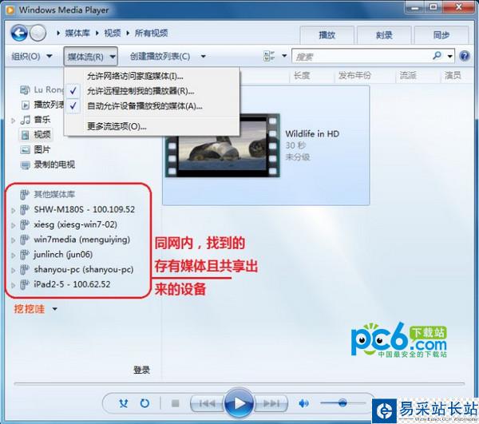Open the 媒体流(R) menu
This screenshot has height=424, width=479.
point(91,56)
